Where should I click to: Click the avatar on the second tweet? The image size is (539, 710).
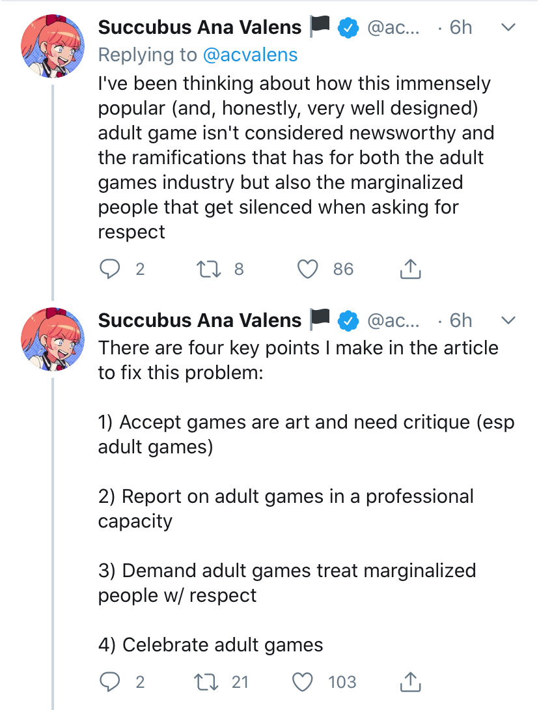pos(53,339)
